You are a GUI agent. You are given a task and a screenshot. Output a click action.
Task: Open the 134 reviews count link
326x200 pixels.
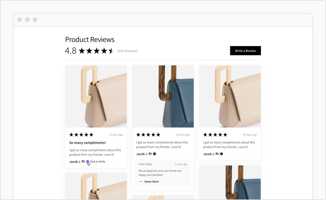pos(127,51)
